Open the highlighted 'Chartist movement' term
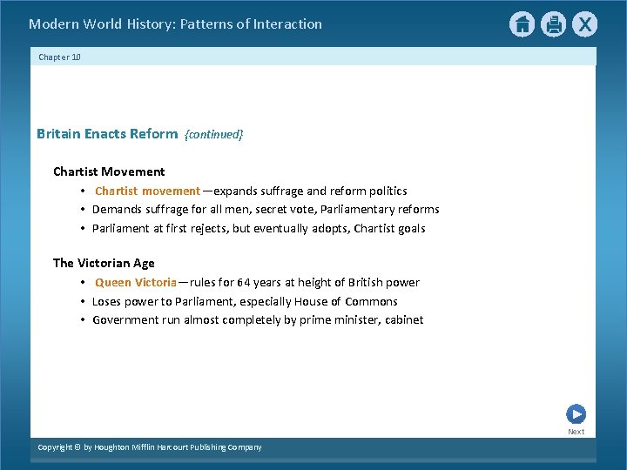 147,191
